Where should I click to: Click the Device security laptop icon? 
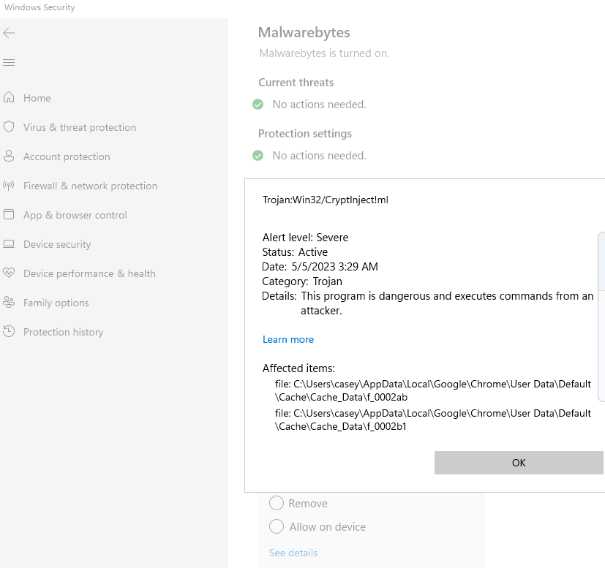tap(9, 244)
